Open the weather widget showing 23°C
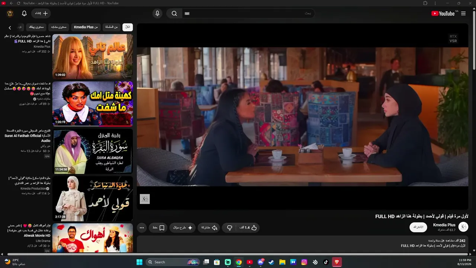This screenshot has height=268, width=476. (15, 262)
